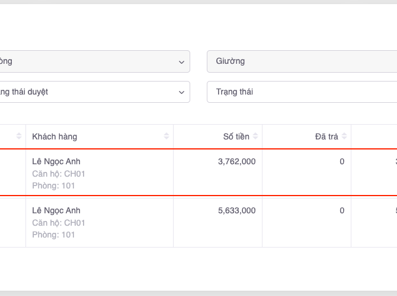Click Căn hộ: CH01 in first row
The image size is (397, 296).
pos(59,174)
